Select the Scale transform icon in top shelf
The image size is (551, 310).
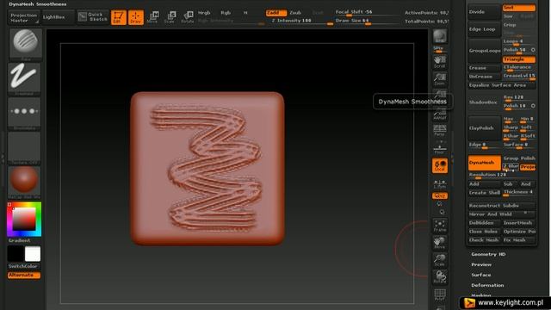tap(170, 17)
